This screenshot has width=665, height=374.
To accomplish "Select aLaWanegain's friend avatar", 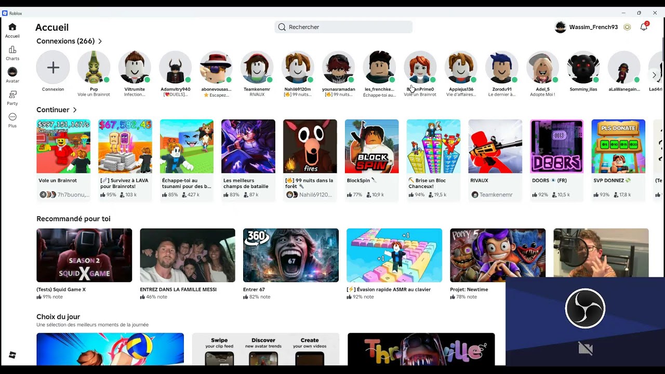I will point(624,68).
